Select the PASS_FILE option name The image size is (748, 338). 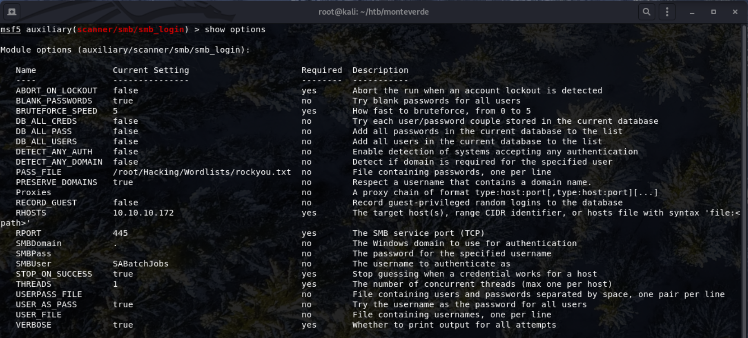click(x=38, y=172)
